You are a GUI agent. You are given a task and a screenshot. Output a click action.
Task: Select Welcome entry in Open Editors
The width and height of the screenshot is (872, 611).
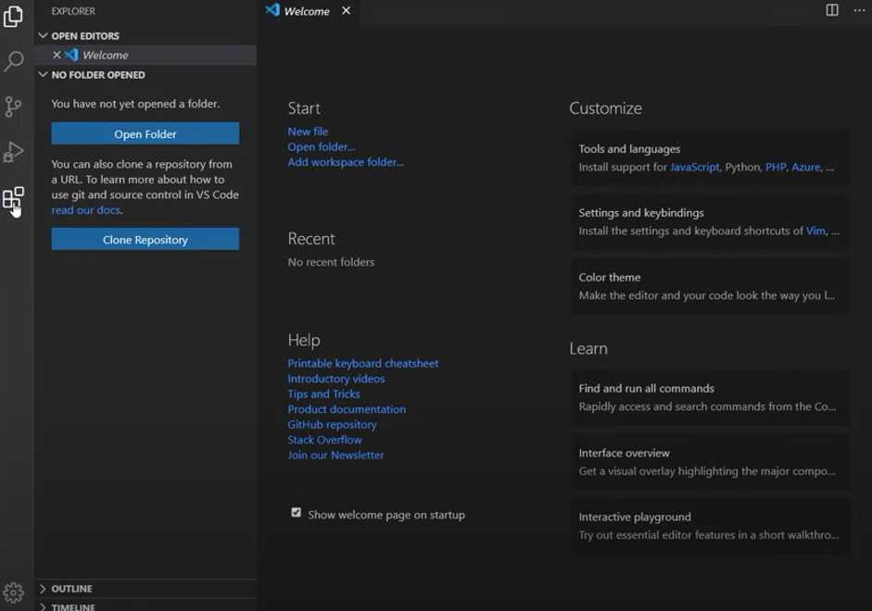(x=145, y=55)
